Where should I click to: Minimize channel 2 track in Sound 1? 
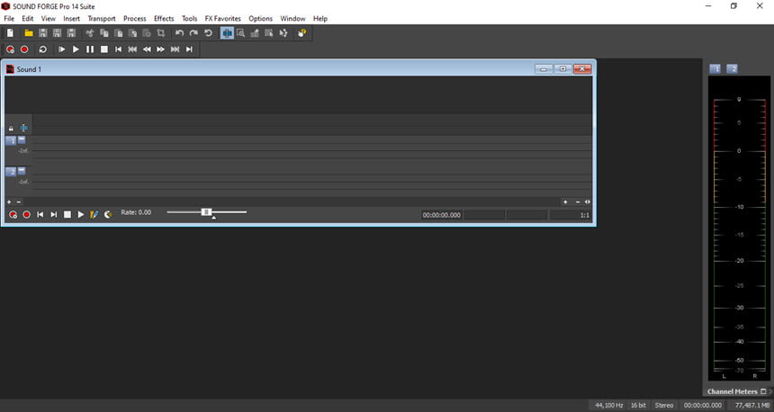click(x=22, y=171)
